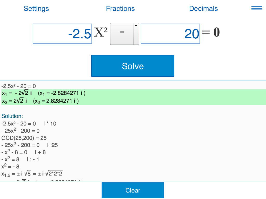Select the "x² = - 8" step line
Viewport: 266px width, 199px height.
pos(10,166)
